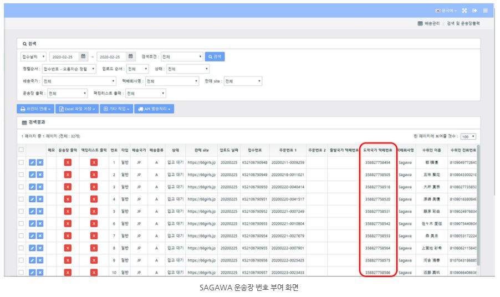Expand the 배송국가 country dropdown
Viewport: 500px width, 297px height.
tap(79, 81)
